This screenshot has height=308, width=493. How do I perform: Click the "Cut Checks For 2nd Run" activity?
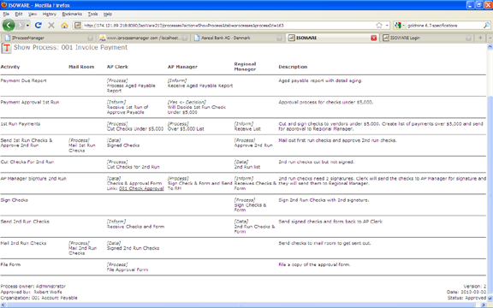click(27, 162)
